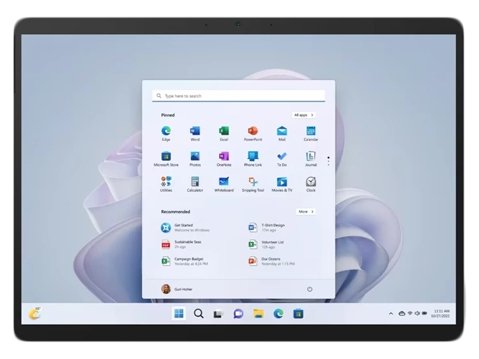Open Microsoft Store from pinned apps
Viewport: 479px width, 359px height.
click(166, 159)
